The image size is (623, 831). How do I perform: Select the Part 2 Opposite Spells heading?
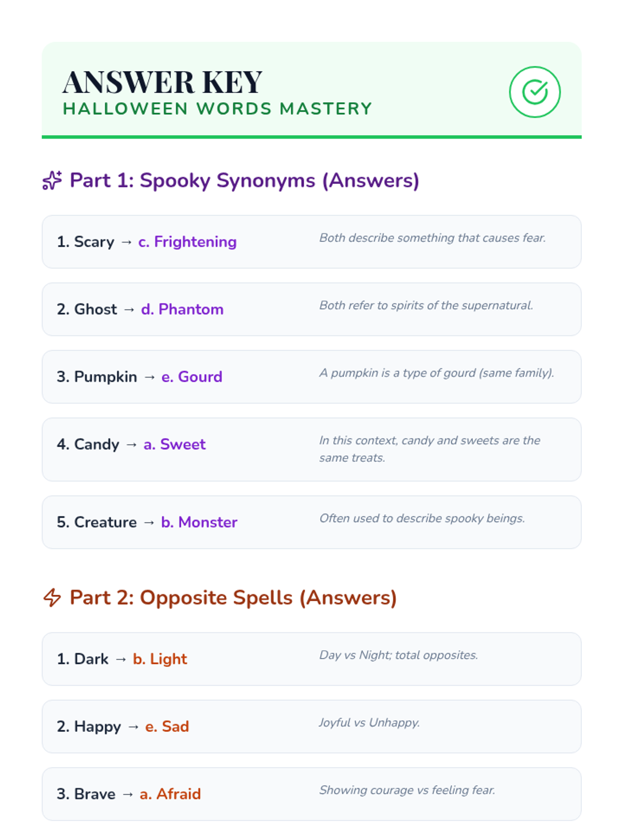233,597
